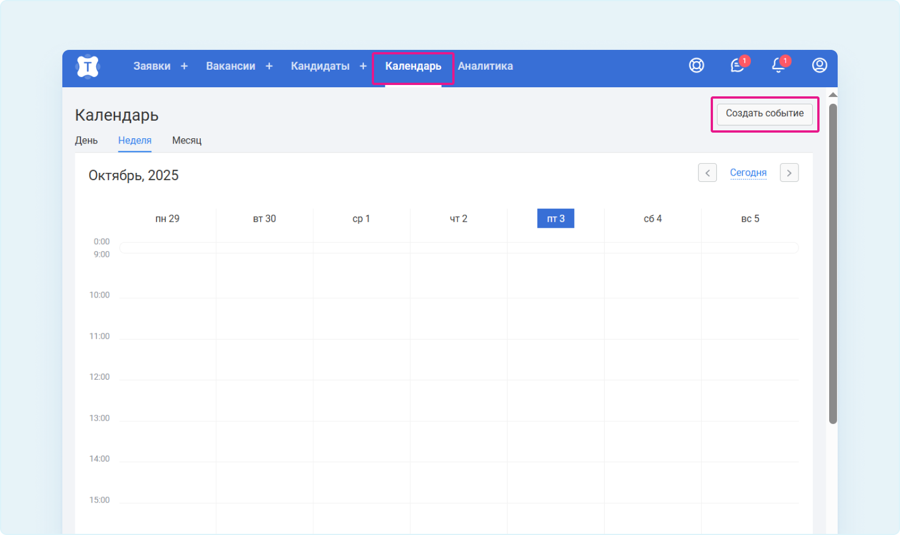Open the help lifebuoy icon
The image size is (900, 535).
(697, 66)
